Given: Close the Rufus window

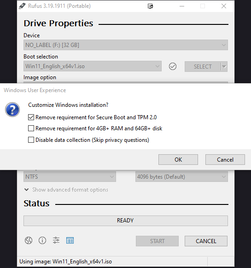Looking at the screenshot, I should pyautogui.click(x=224, y=6).
